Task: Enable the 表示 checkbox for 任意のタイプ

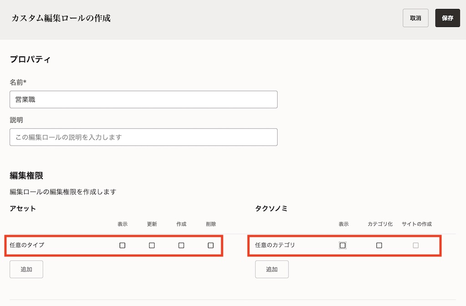Action: (x=122, y=245)
